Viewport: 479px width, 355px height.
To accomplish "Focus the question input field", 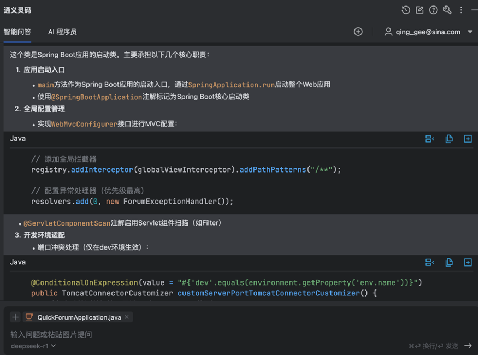I will tap(238, 335).
